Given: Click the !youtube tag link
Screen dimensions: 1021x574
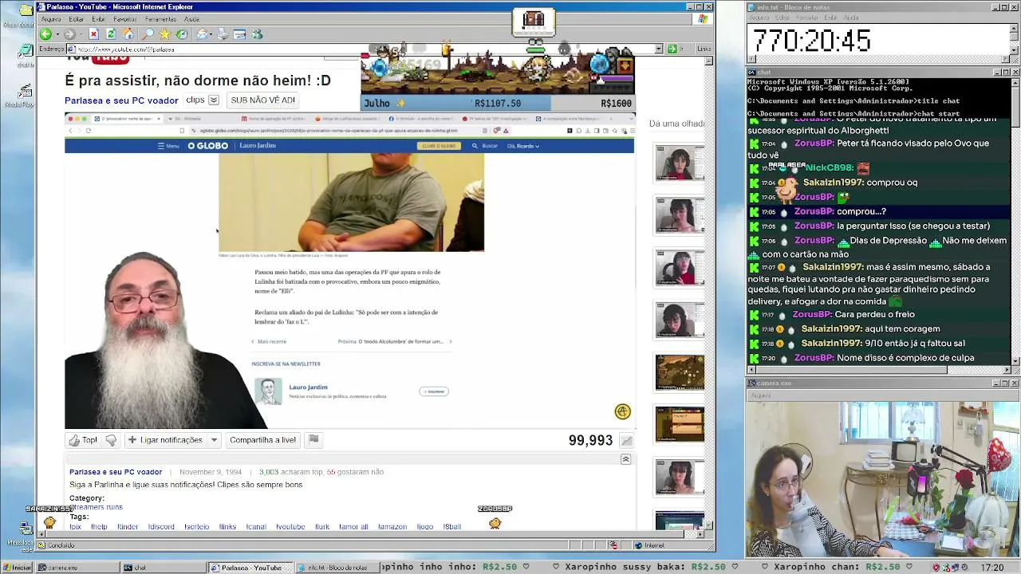Looking at the screenshot, I should pos(290,527).
